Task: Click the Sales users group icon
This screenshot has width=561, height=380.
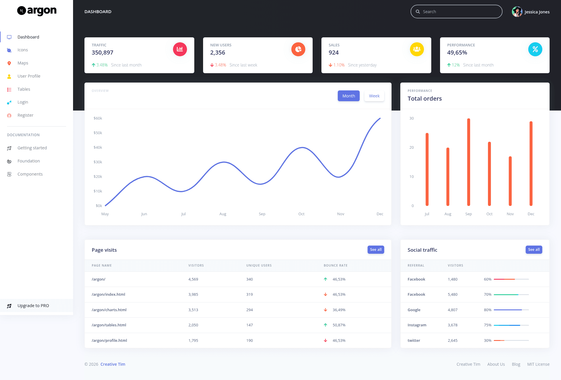Action: tap(417, 49)
